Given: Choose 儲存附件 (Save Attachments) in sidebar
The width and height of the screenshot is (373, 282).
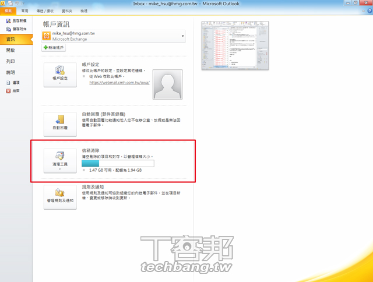Looking at the screenshot, I should coord(16,29).
